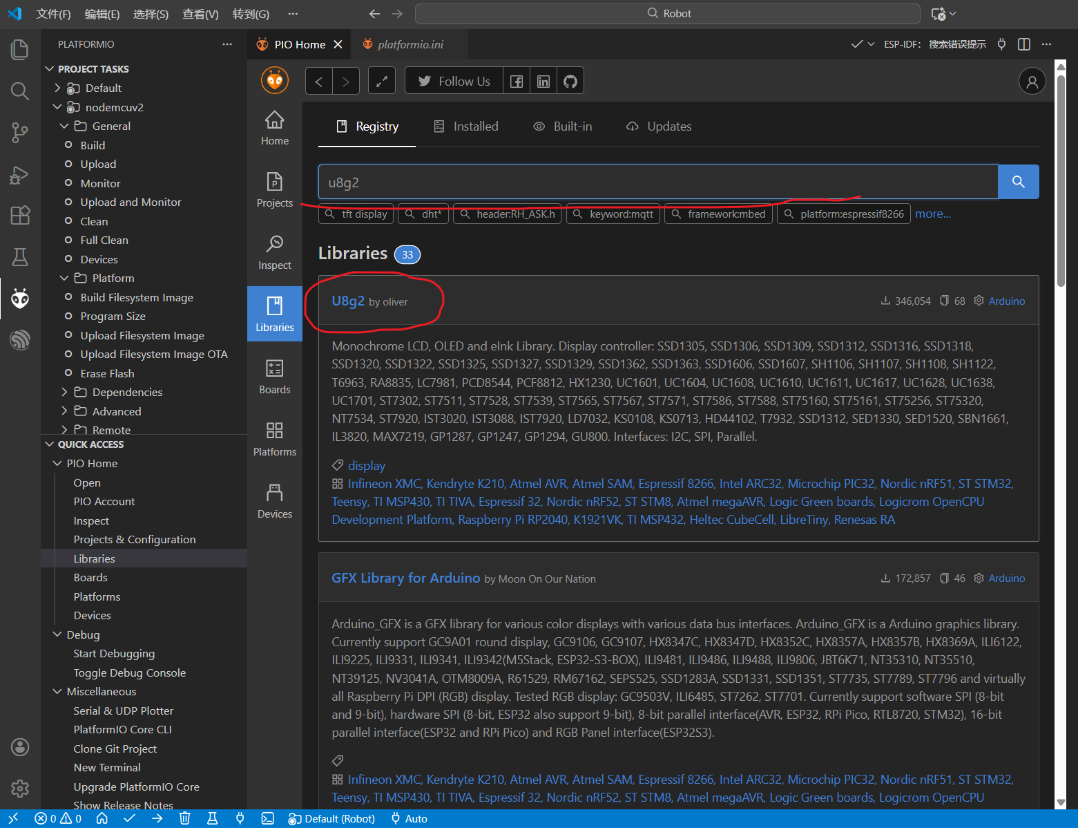1078x828 pixels.
Task: Open PIO Home page from side nav
Action: (x=275, y=128)
